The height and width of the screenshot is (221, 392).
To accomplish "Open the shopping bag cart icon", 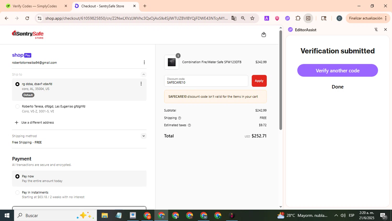I will coord(264,35).
